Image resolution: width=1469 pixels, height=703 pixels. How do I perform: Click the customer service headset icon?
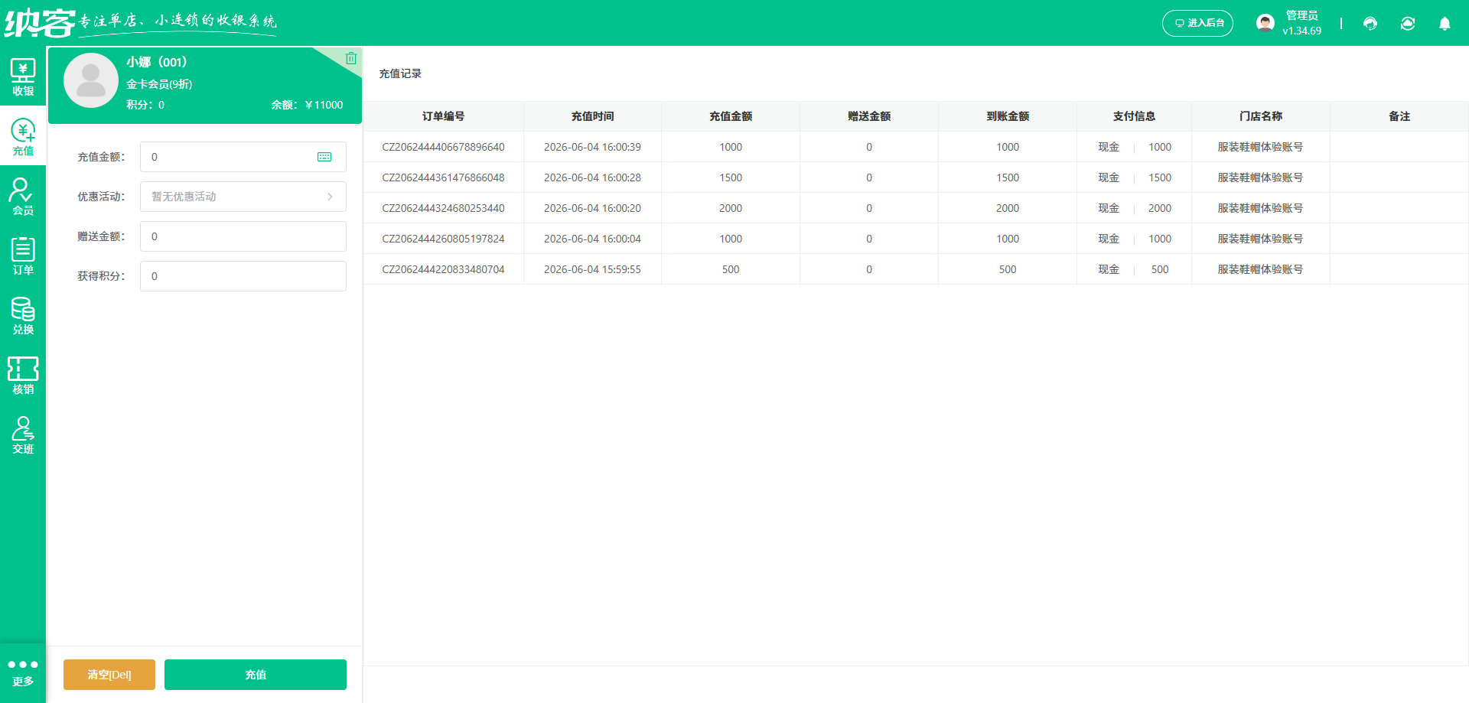pos(1370,23)
